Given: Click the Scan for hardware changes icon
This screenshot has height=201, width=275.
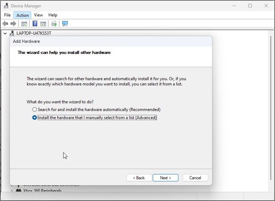Looking at the screenshot, I should click(65, 24).
